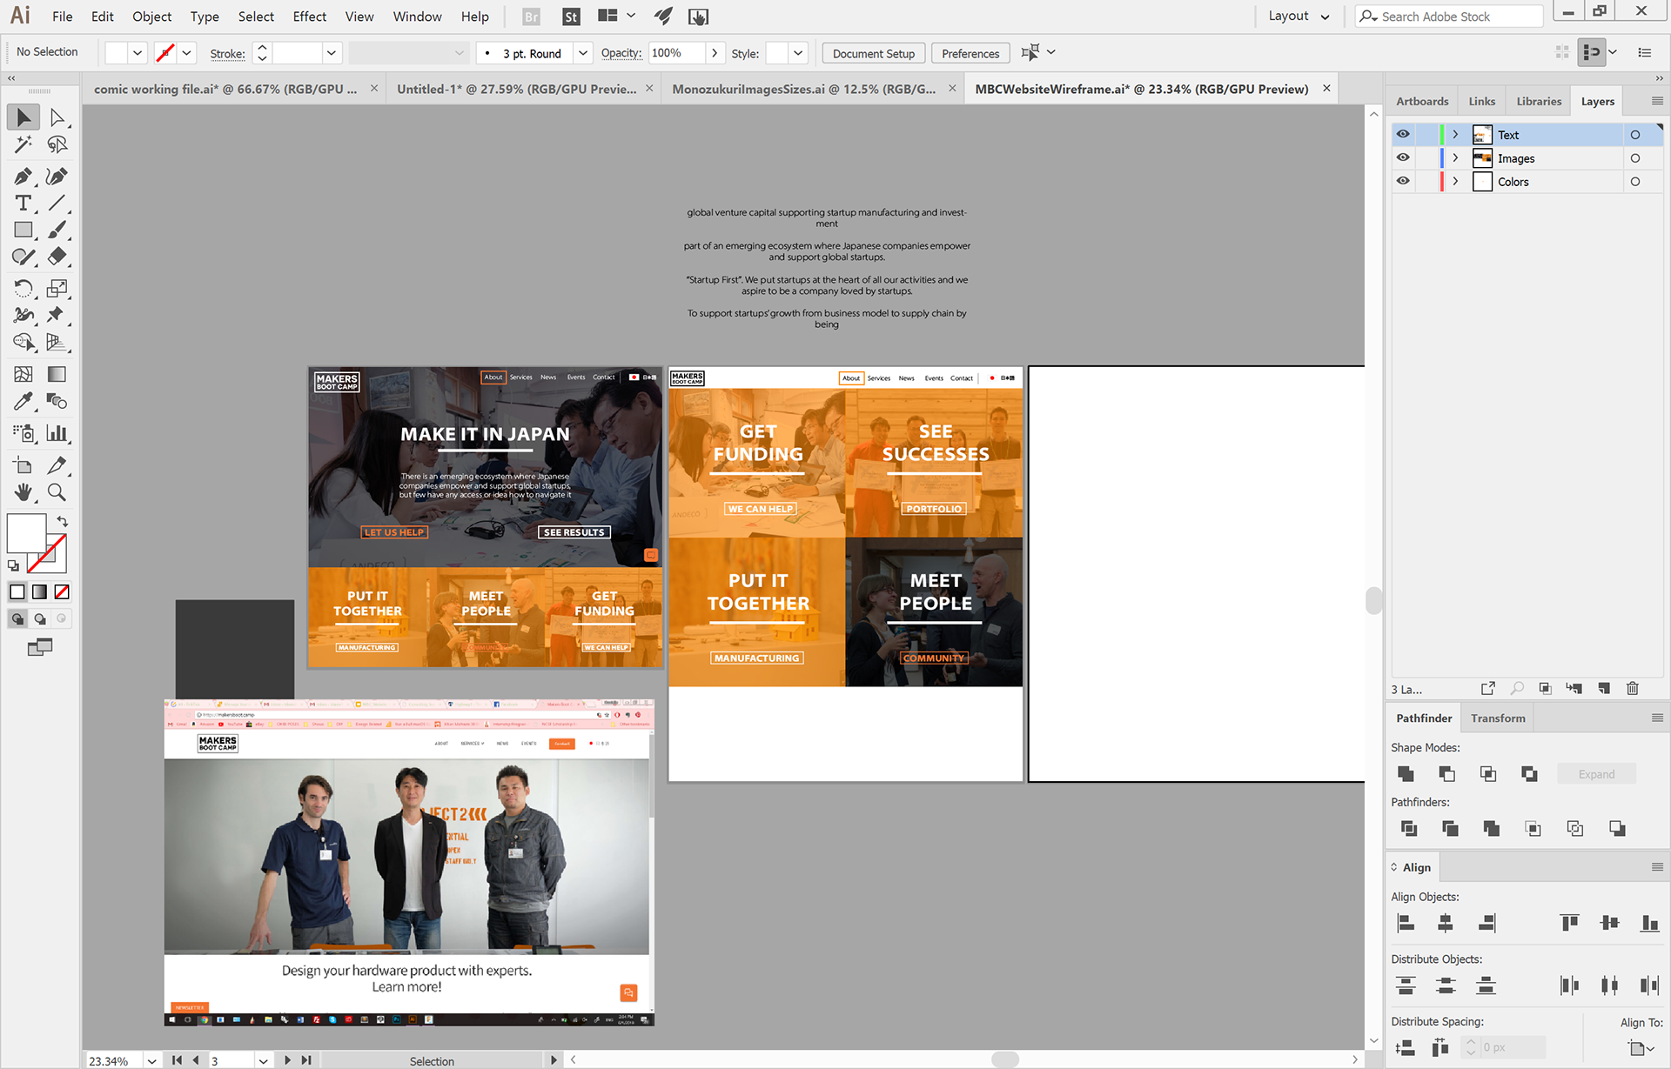This screenshot has height=1069, width=1671.
Task: Go to first artboard
Action: coord(177,1060)
